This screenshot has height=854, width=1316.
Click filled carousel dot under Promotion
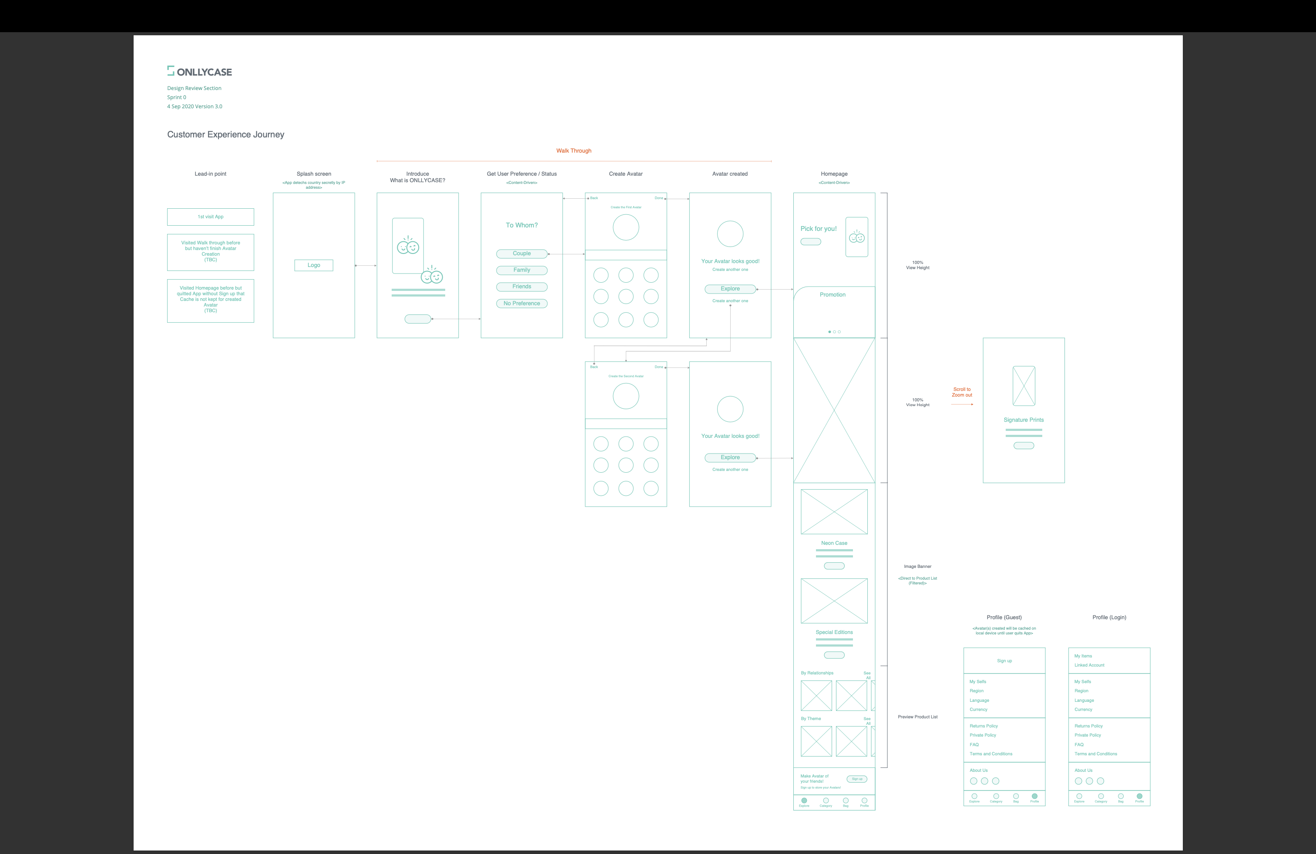click(829, 332)
